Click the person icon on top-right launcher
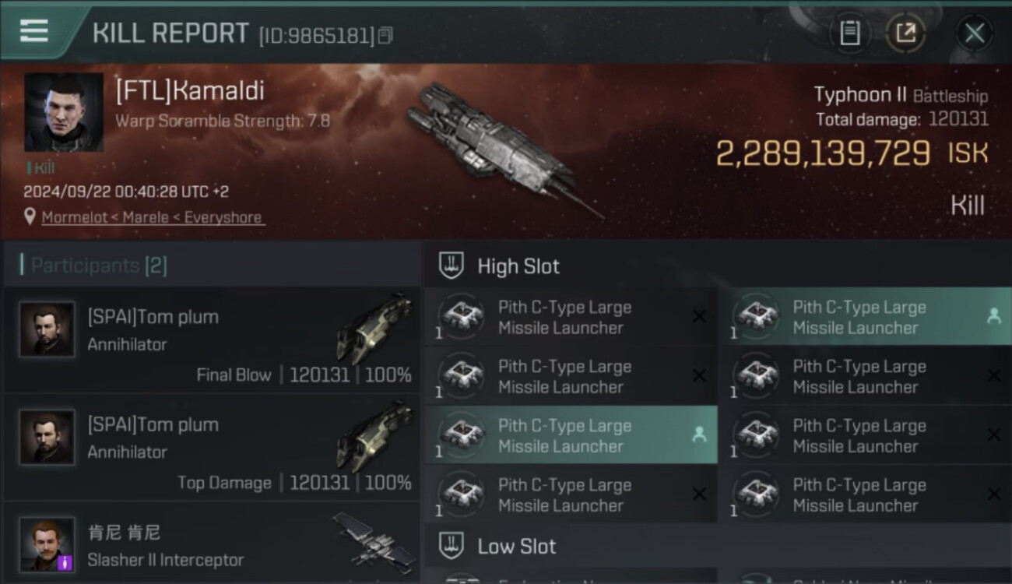The width and height of the screenshot is (1012, 584). coord(993,316)
